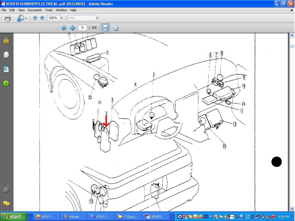Toggle the fit width scrolling mode
Viewport: 295px width, 221px height.
[105, 28]
